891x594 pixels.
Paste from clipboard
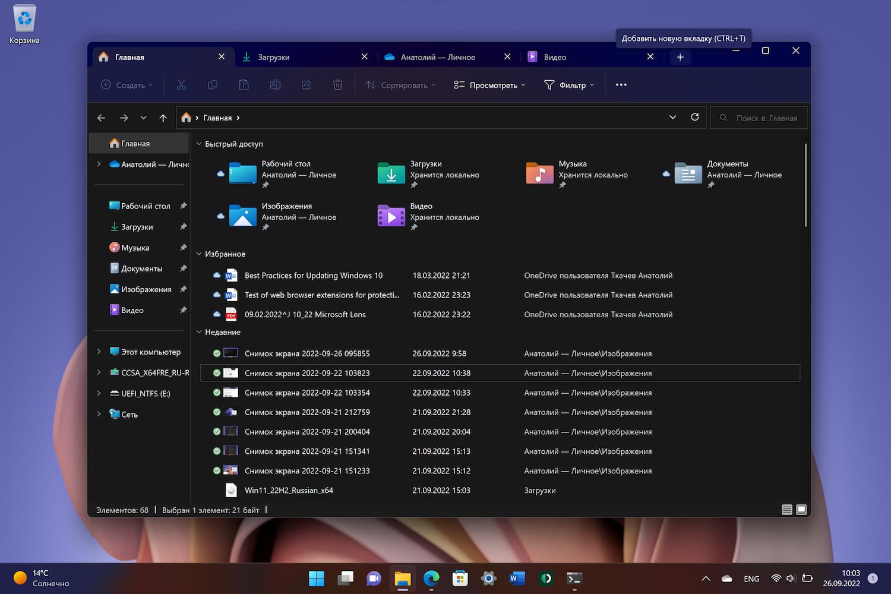coord(244,85)
